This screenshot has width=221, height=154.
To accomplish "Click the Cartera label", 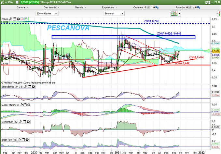I will coord(21,7).
